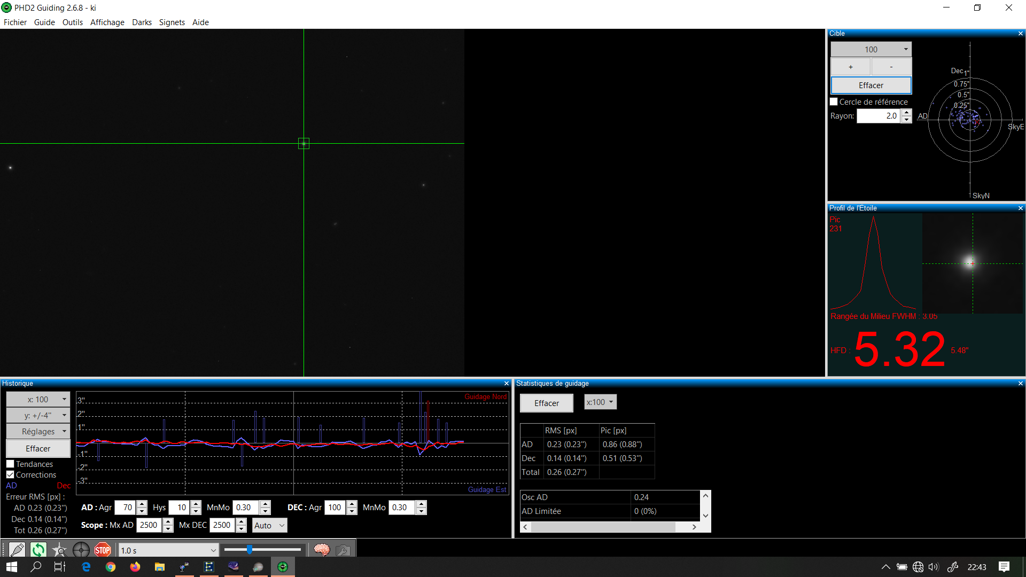
Task: Close the Profil de l'Étoile panel
Action: point(1020,208)
